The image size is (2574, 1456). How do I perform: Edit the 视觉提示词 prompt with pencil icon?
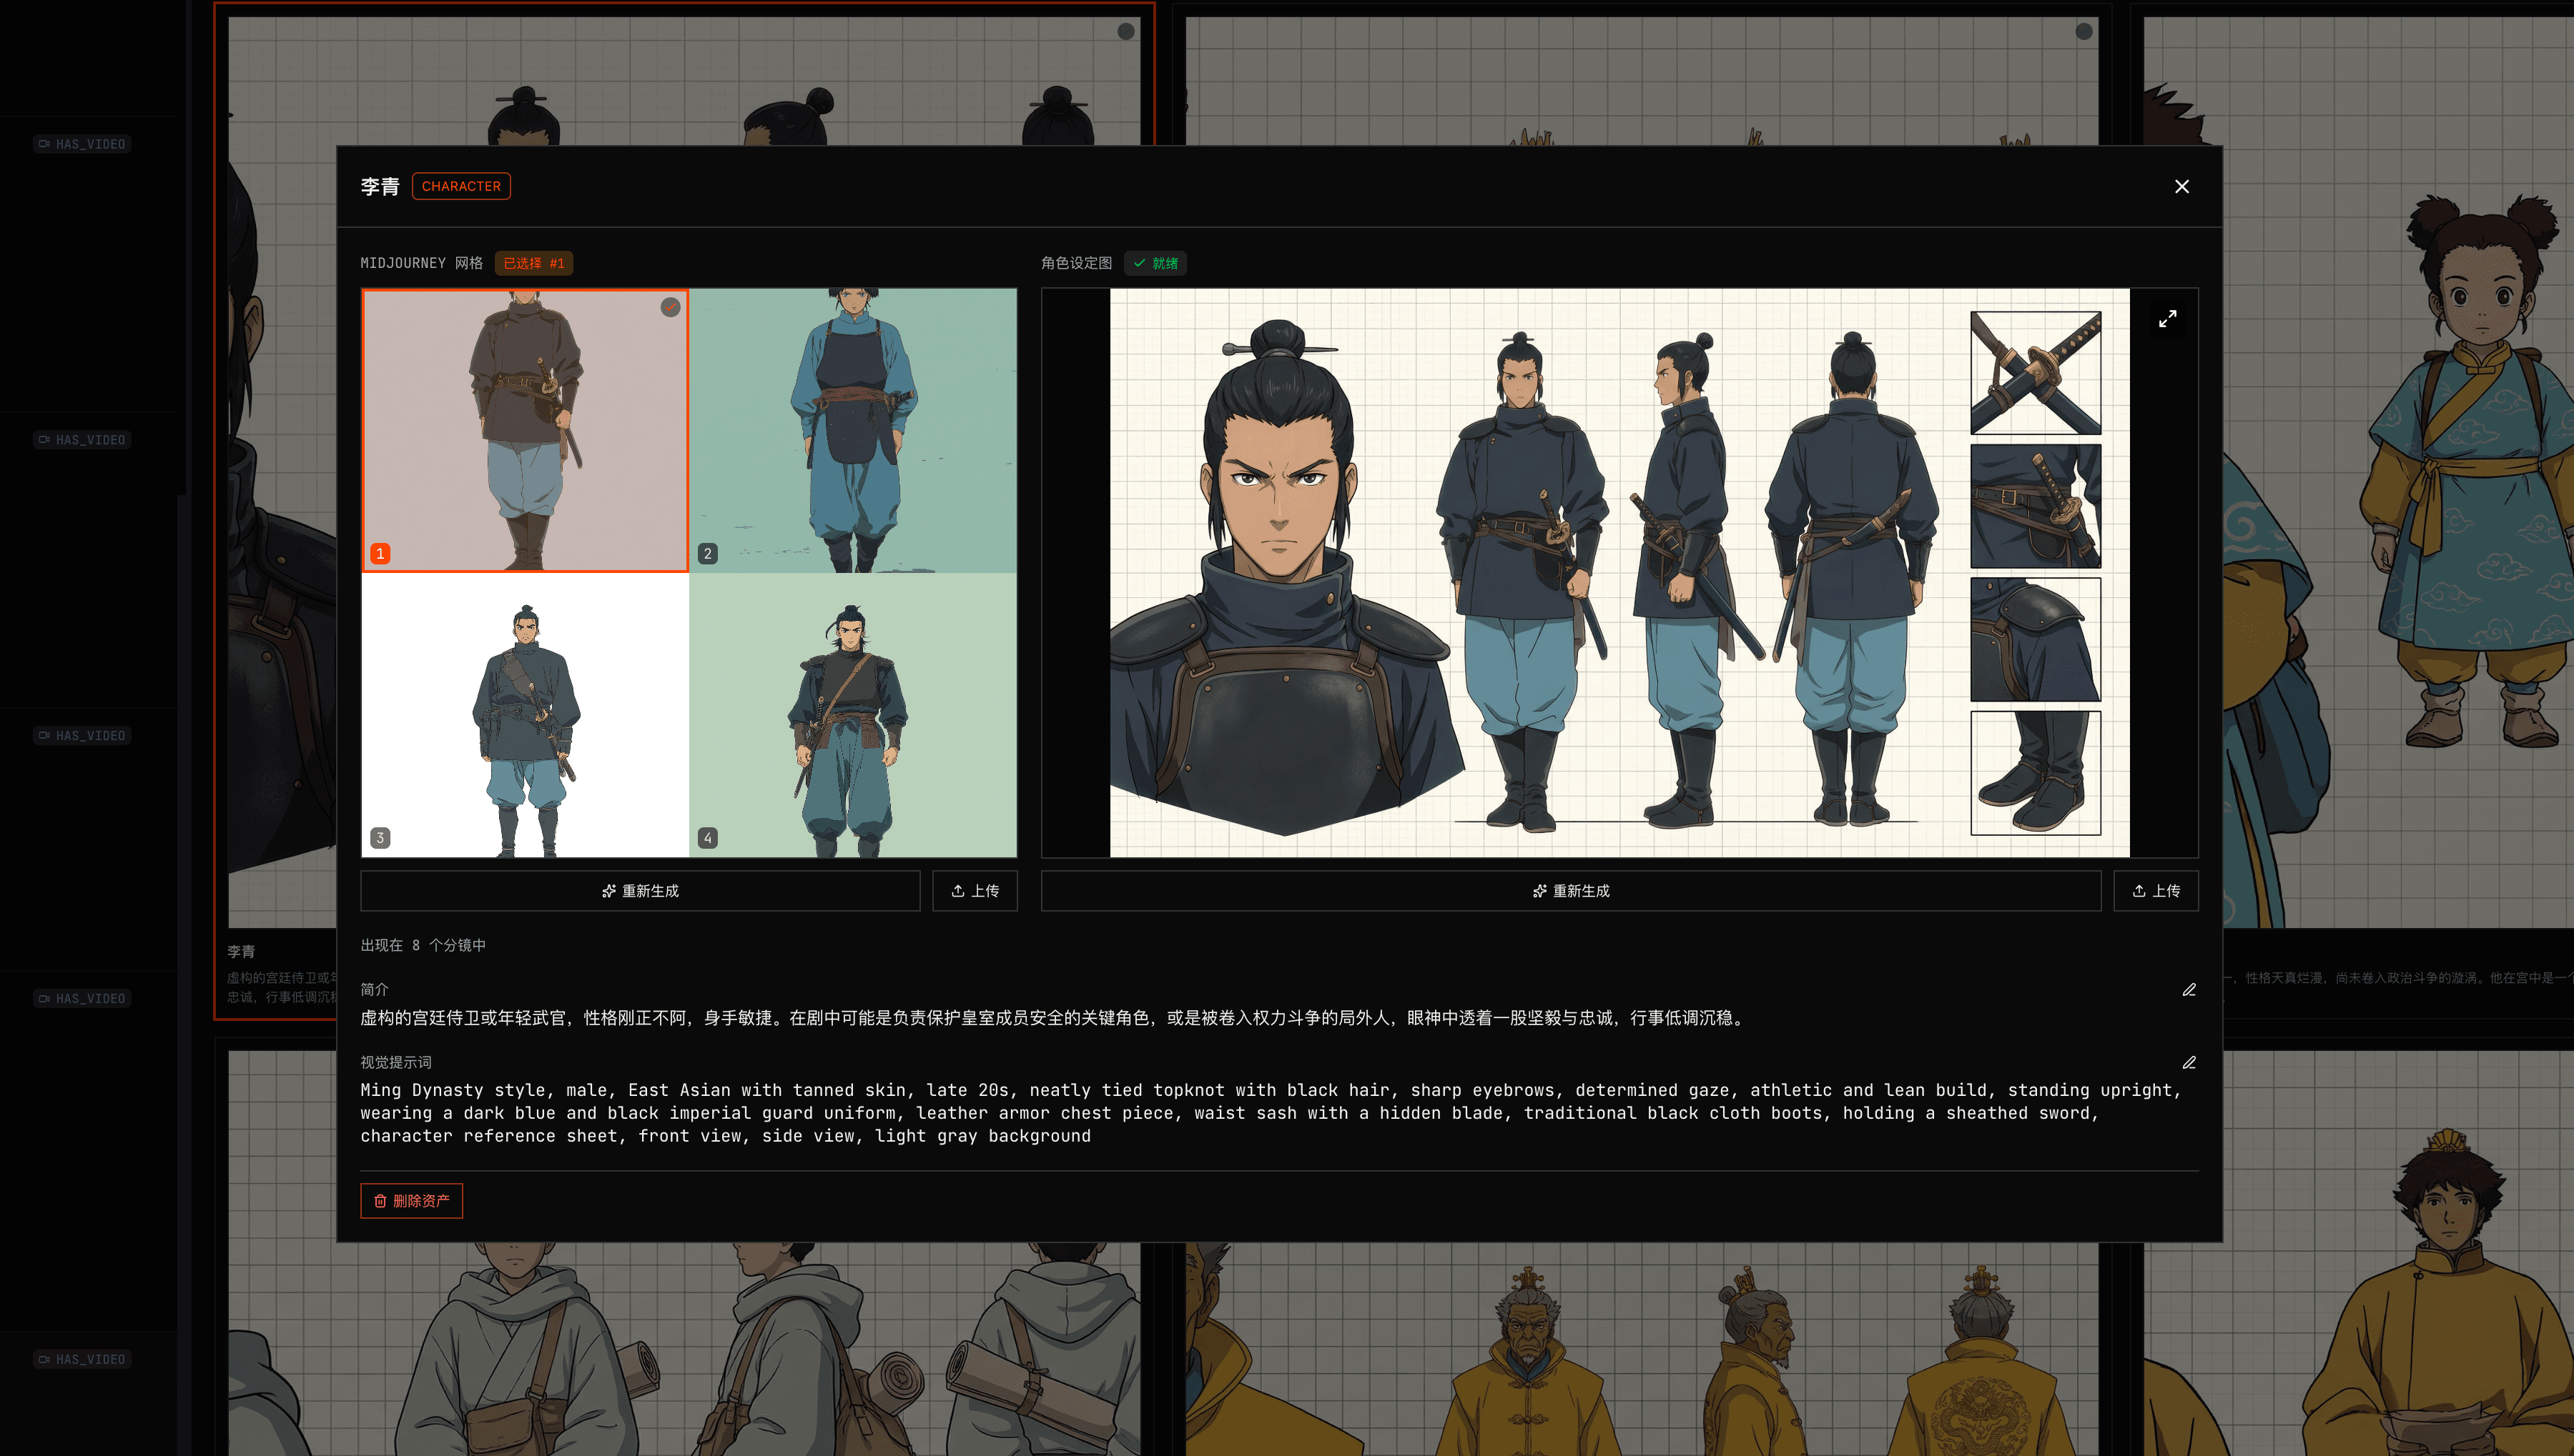(x=2189, y=1063)
